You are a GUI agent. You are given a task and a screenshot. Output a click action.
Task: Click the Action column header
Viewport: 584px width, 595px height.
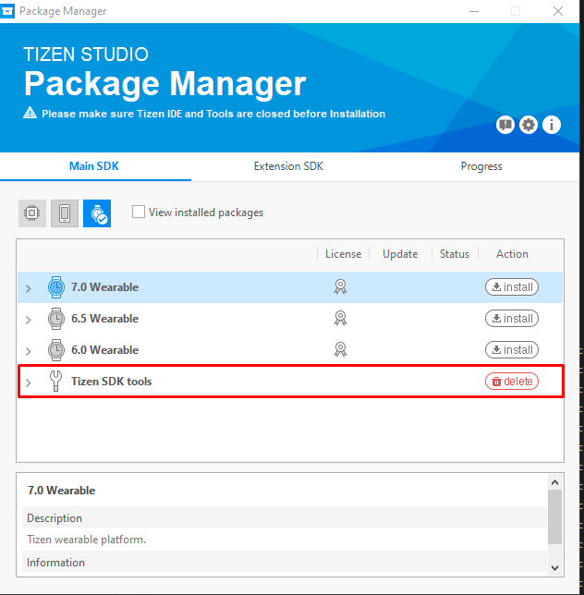[512, 254]
